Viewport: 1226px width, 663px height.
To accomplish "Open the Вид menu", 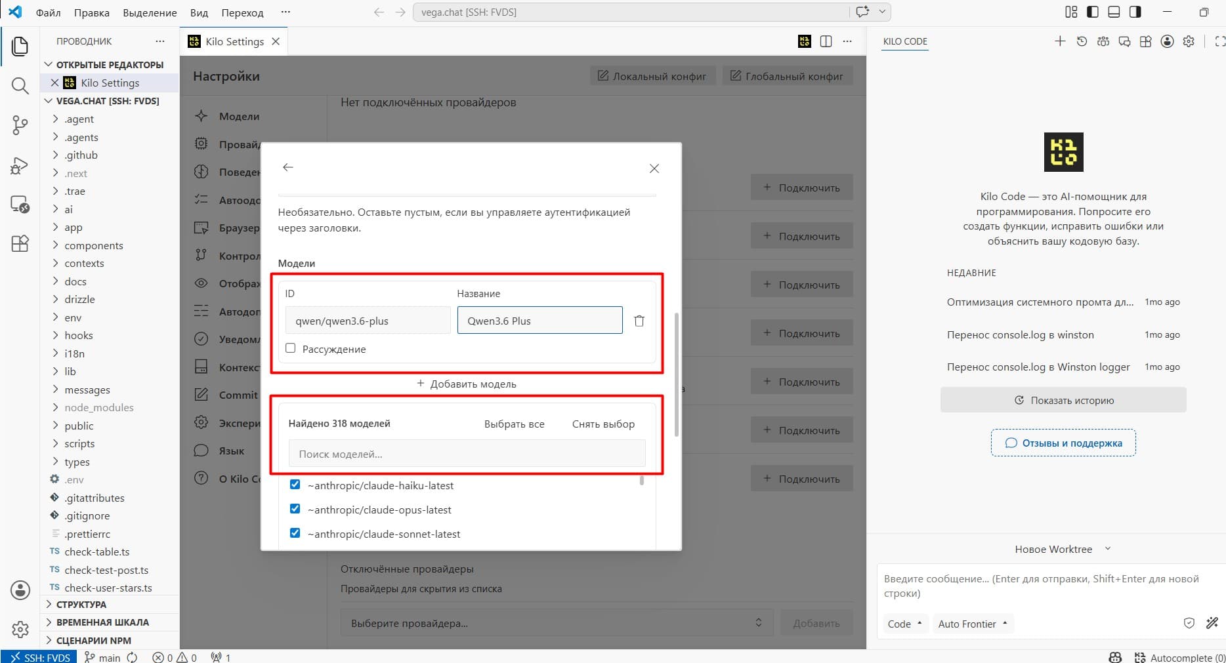I will [199, 12].
